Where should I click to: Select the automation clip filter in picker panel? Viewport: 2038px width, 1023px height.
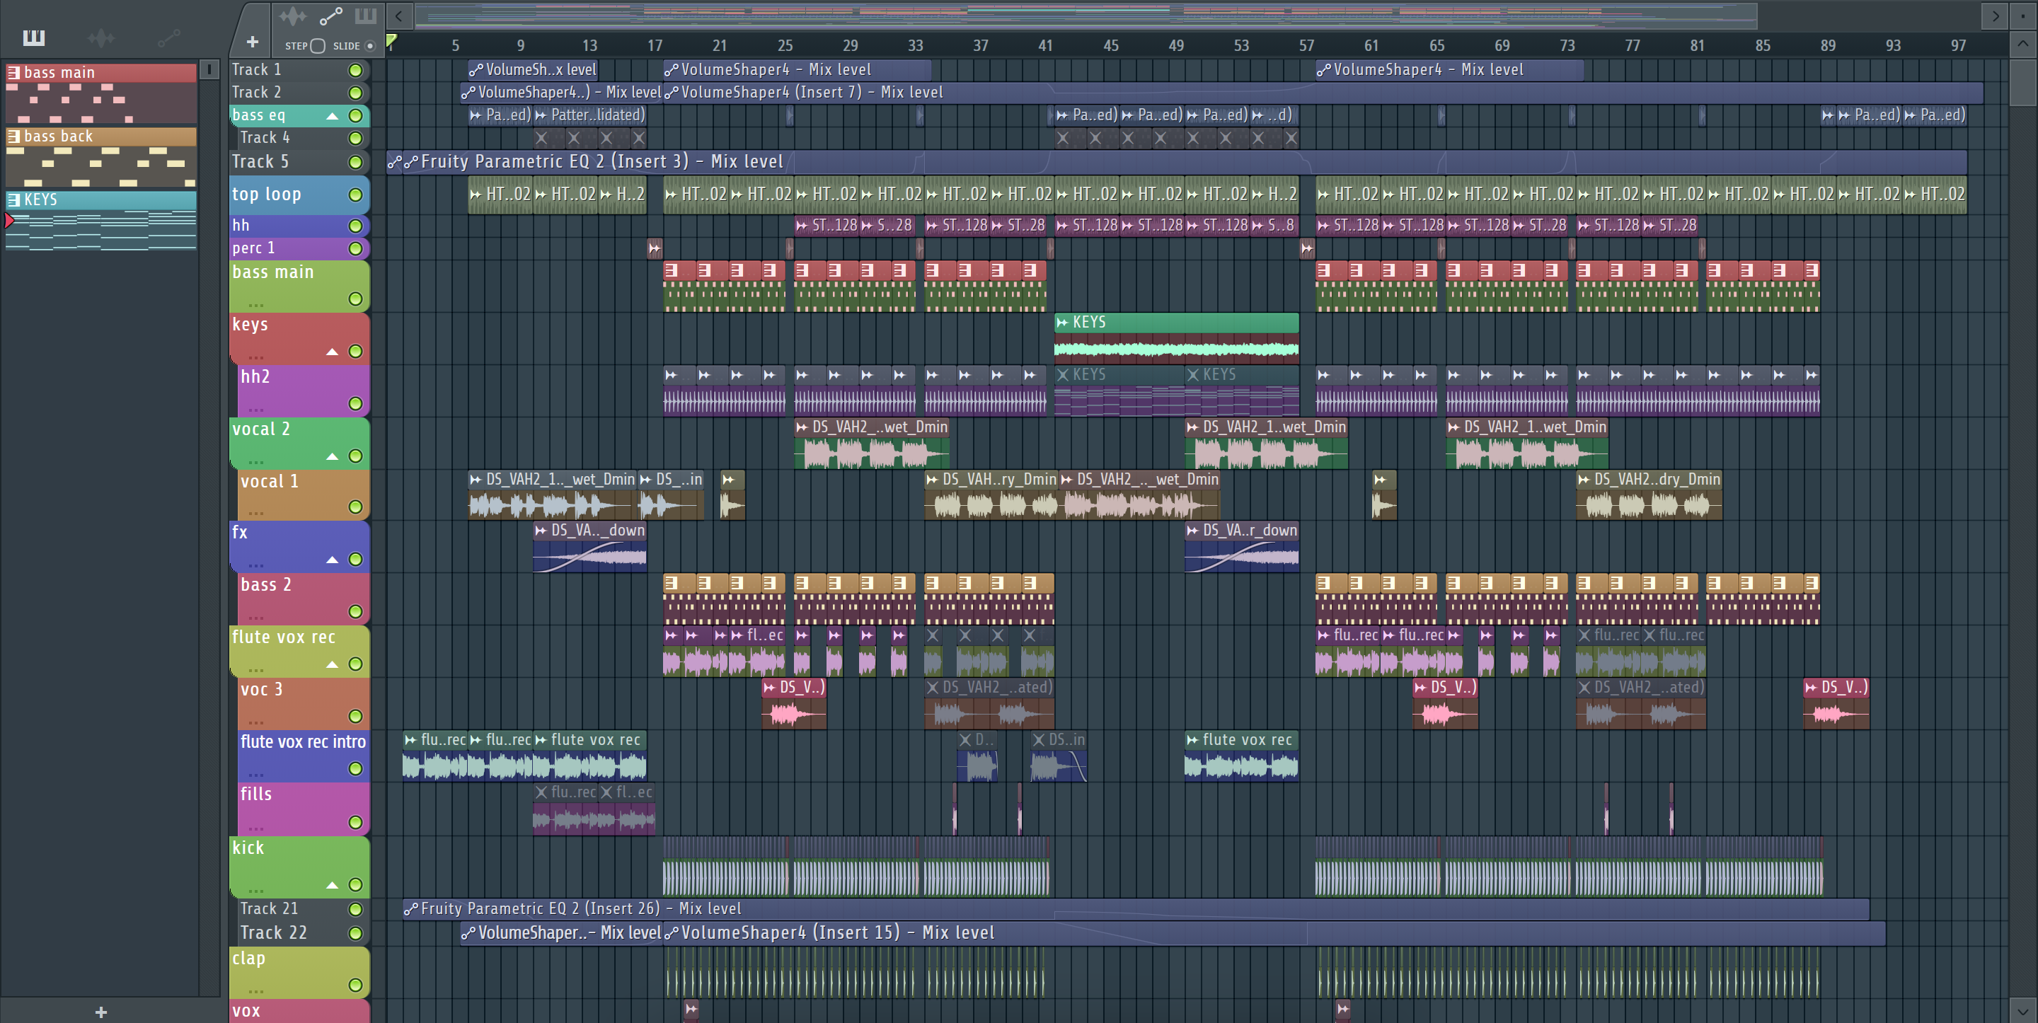[168, 37]
